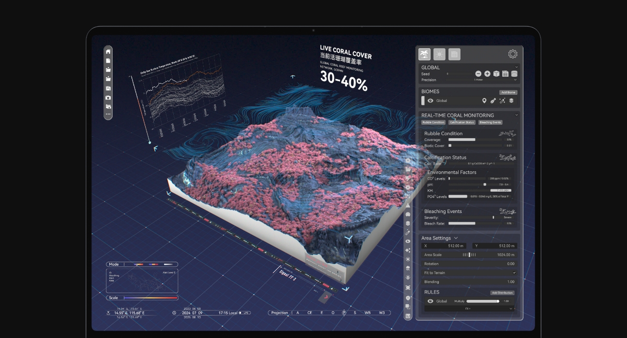The width and height of the screenshot is (627, 338).
Task: Click the more options ellipsis in left toolbar
Action: tap(108, 114)
